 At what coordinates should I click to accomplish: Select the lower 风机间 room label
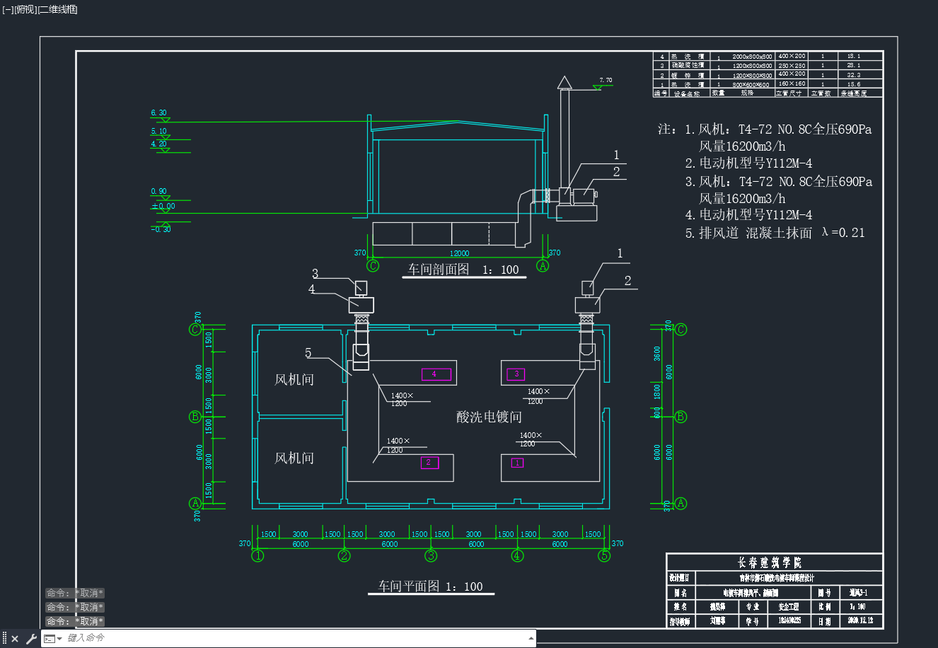click(x=294, y=458)
